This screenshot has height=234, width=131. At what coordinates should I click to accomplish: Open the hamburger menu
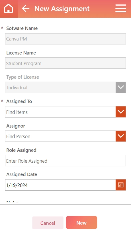tap(121, 9)
